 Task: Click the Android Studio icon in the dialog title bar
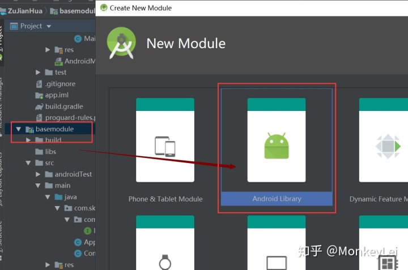(104, 8)
